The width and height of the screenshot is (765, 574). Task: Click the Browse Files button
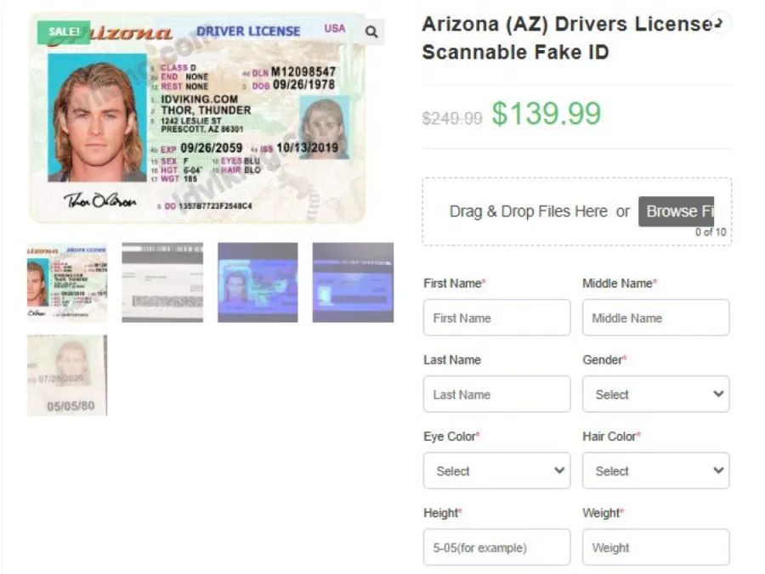pos(677,211)
